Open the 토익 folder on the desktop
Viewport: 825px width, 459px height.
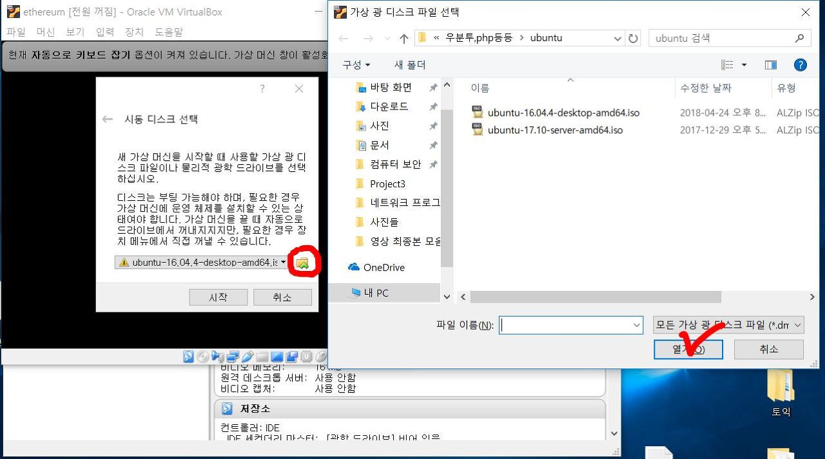(x=781, y=393)
